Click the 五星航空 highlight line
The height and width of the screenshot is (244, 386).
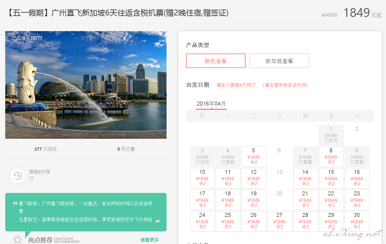[x=85, y=219]
